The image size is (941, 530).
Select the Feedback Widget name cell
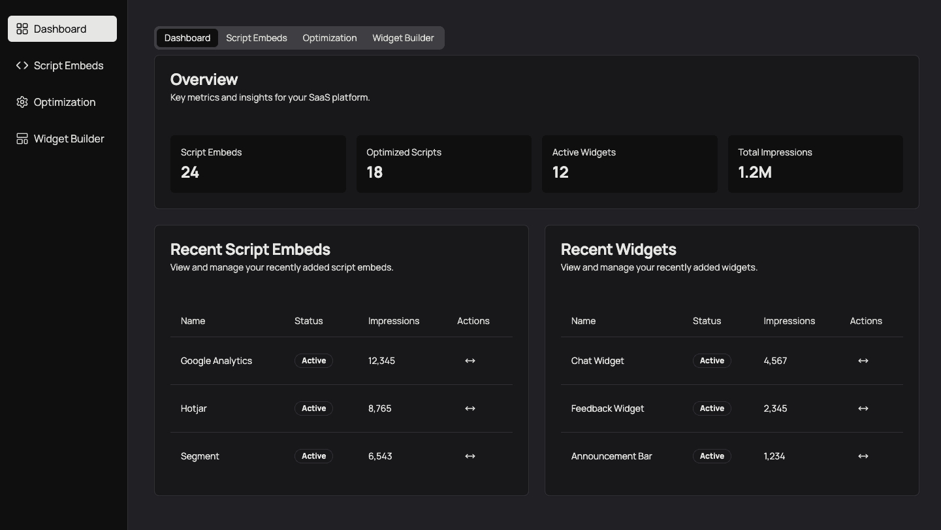607,408
